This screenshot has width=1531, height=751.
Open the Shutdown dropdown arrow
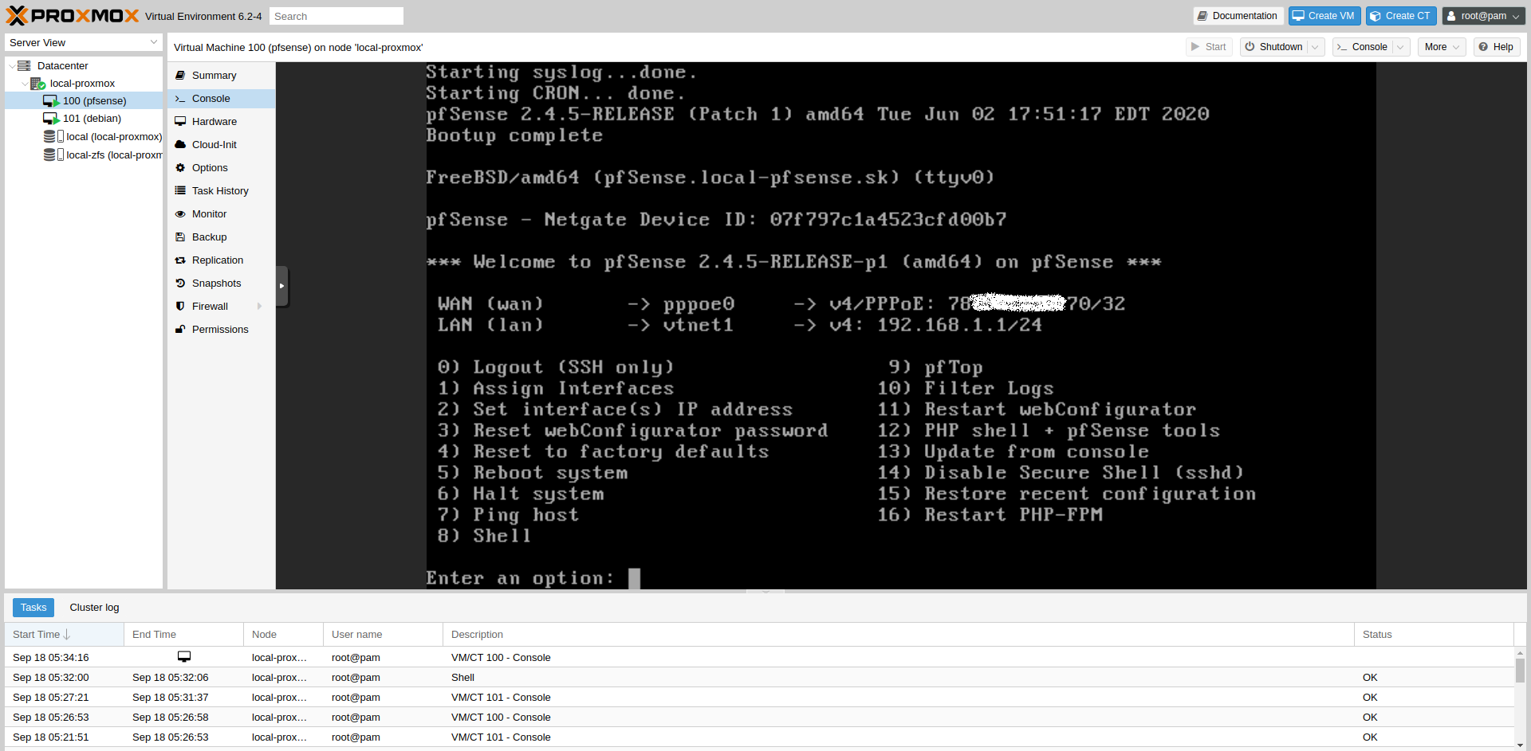point(1316,47)
